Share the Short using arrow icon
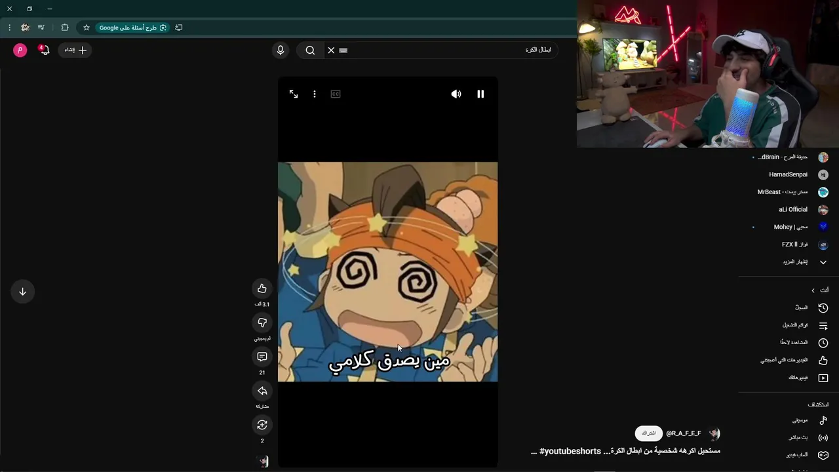This screenshot has height=472, width=839. coord(262,391)
